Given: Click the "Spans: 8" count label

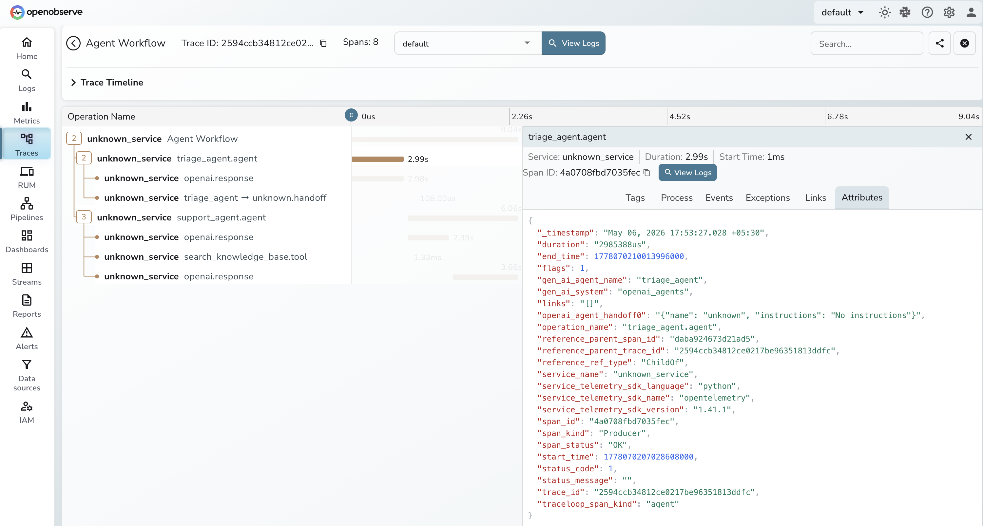Looking at the screenshot, I should point(360,42).
